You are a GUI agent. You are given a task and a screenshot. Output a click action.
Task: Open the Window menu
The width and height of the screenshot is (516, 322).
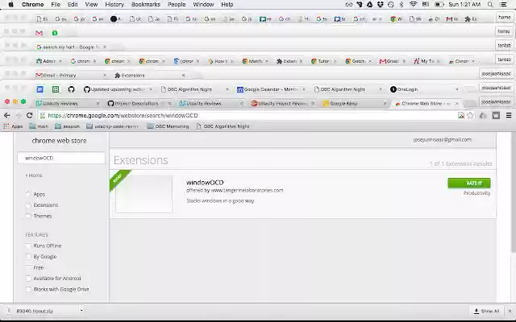pos(203,4)
